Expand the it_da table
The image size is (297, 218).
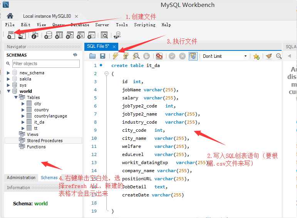point(23,122)
